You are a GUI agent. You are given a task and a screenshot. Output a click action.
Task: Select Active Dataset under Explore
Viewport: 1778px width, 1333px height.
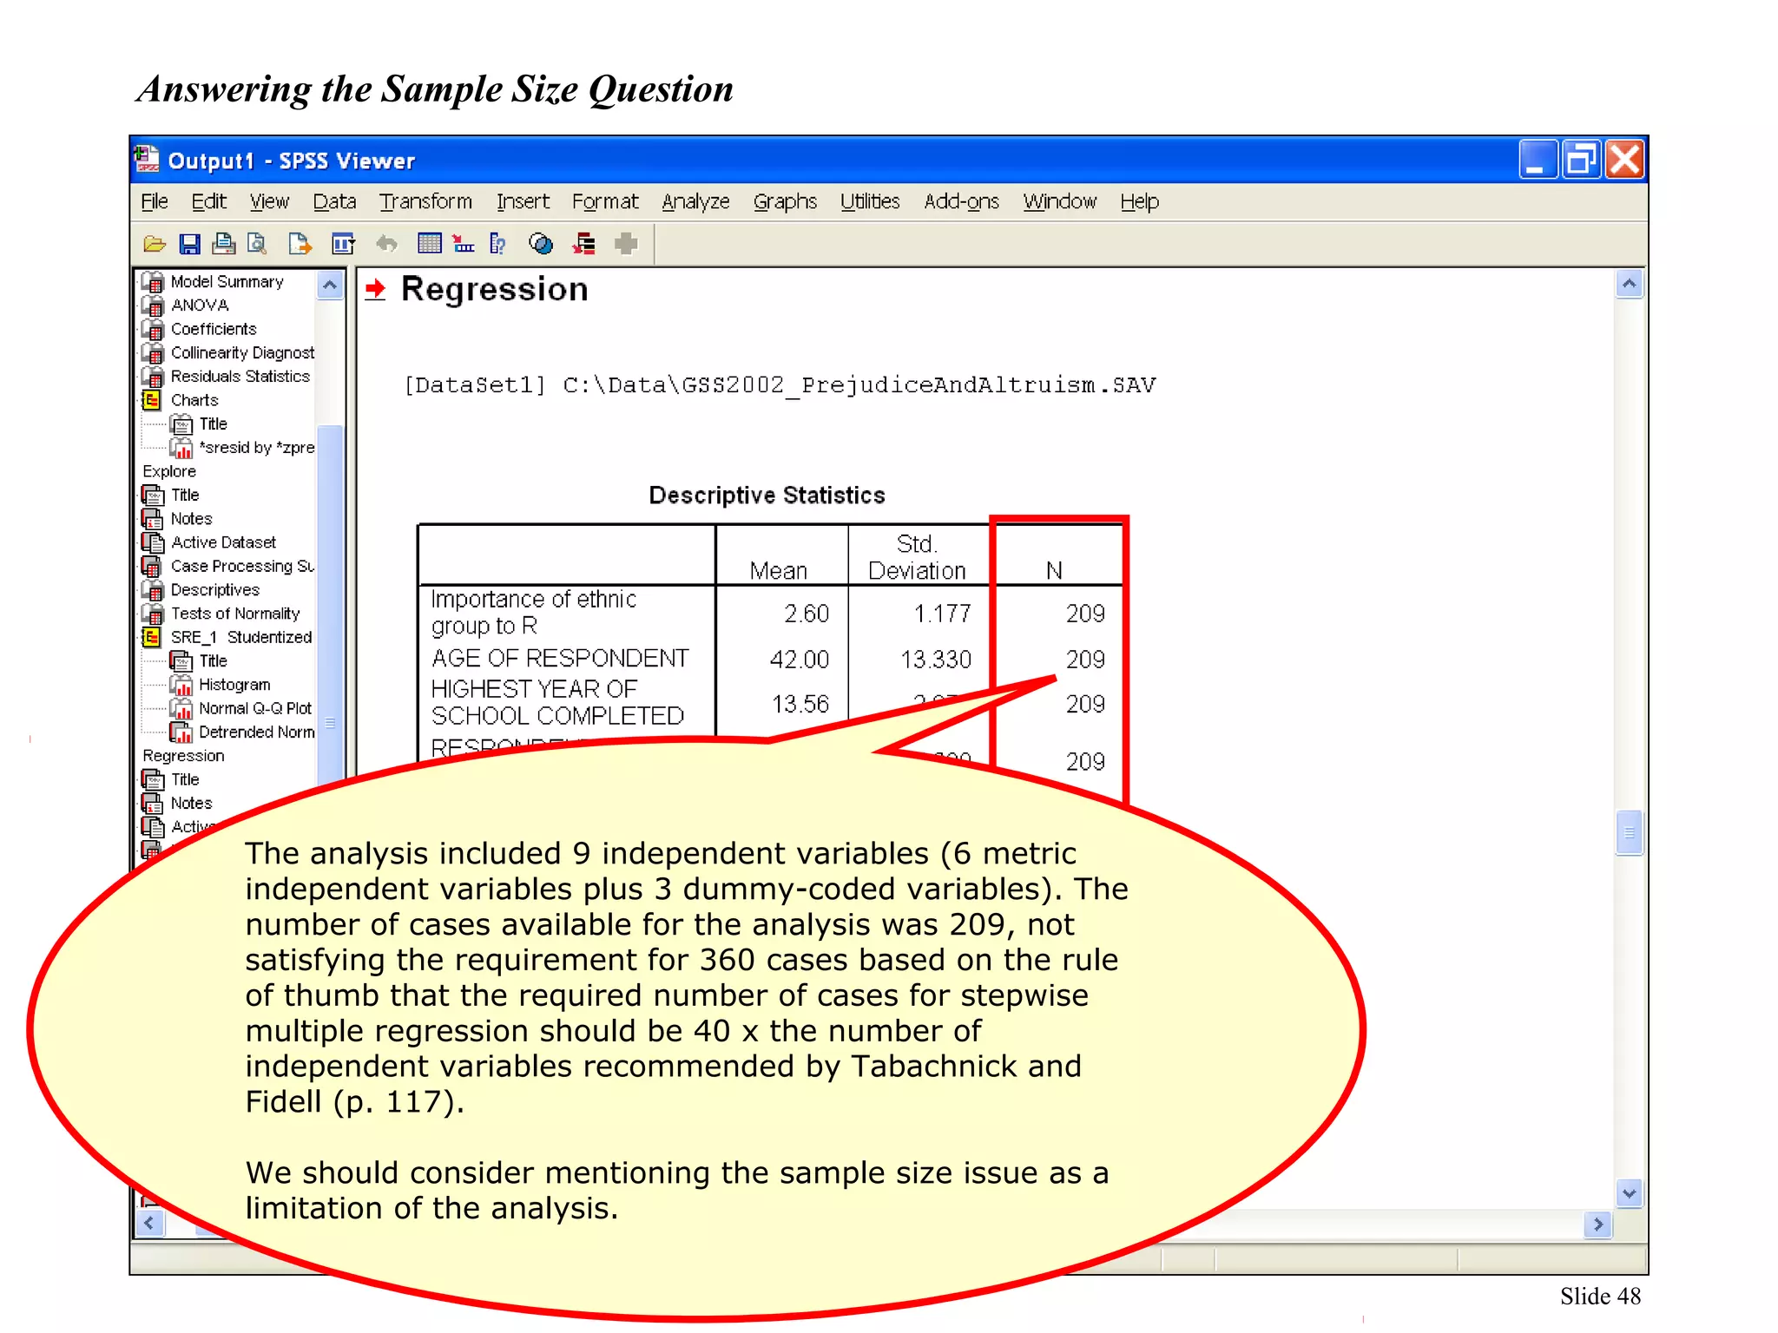click(x=223, y=542)
